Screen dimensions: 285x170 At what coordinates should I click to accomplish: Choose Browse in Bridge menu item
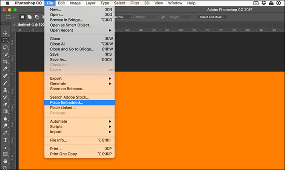click(x=79, y=20)
